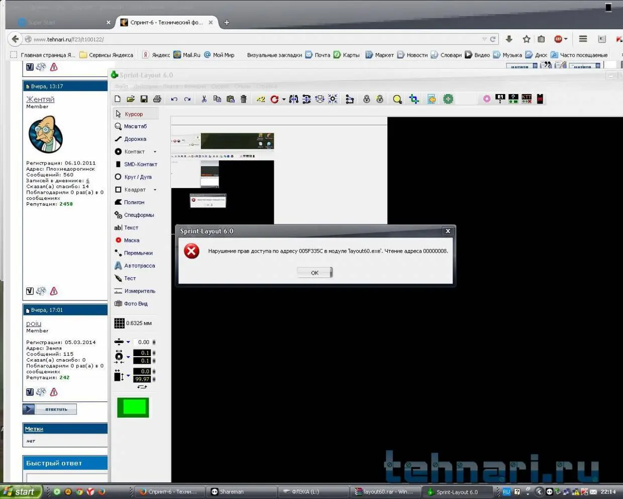Image resolution: width=623 pixels, height=499 pixels.
Task: Click the Redo arrow icon
Action: 187,99
